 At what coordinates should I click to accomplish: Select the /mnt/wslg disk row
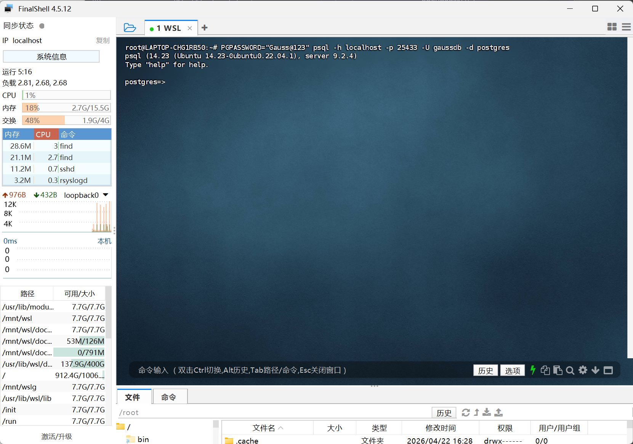(x=53, y=387)
